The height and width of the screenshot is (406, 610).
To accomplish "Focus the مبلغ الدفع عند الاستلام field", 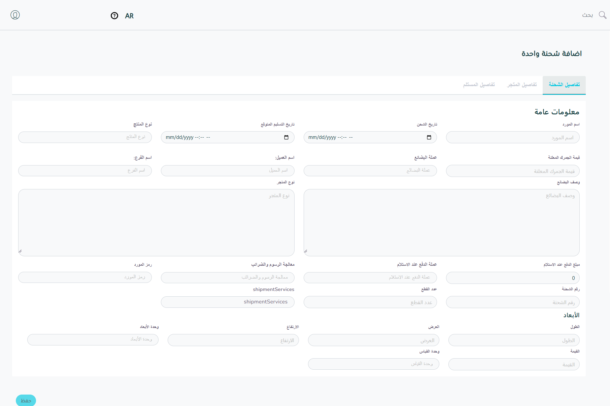I will pyautogui.click(x=512, y=278).
